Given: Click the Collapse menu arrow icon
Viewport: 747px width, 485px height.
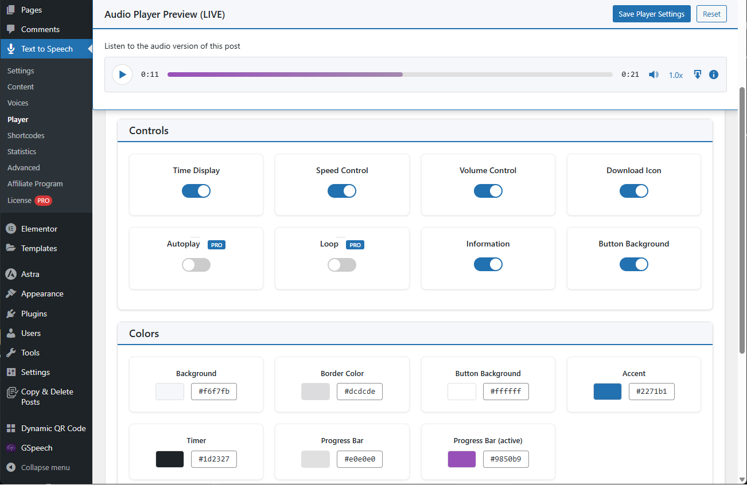Looking at the screenshot, I should pyautogui.click(x=11, y=467).
